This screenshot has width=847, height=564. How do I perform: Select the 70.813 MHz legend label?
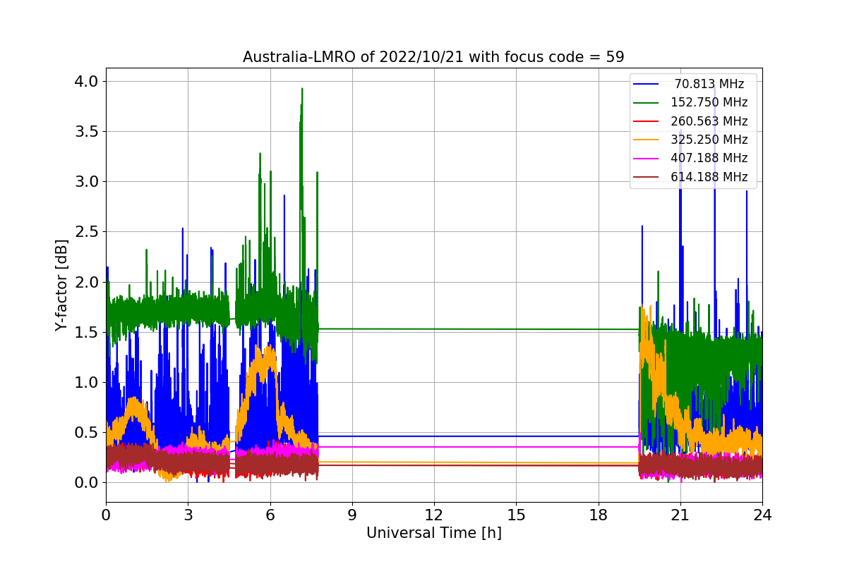click(709, 84)
